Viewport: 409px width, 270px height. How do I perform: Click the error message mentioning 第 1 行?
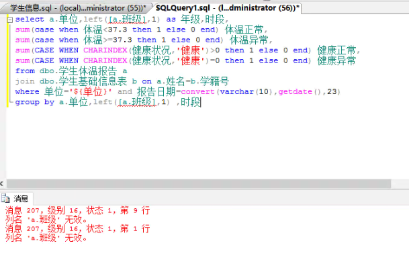coord(77,229)
